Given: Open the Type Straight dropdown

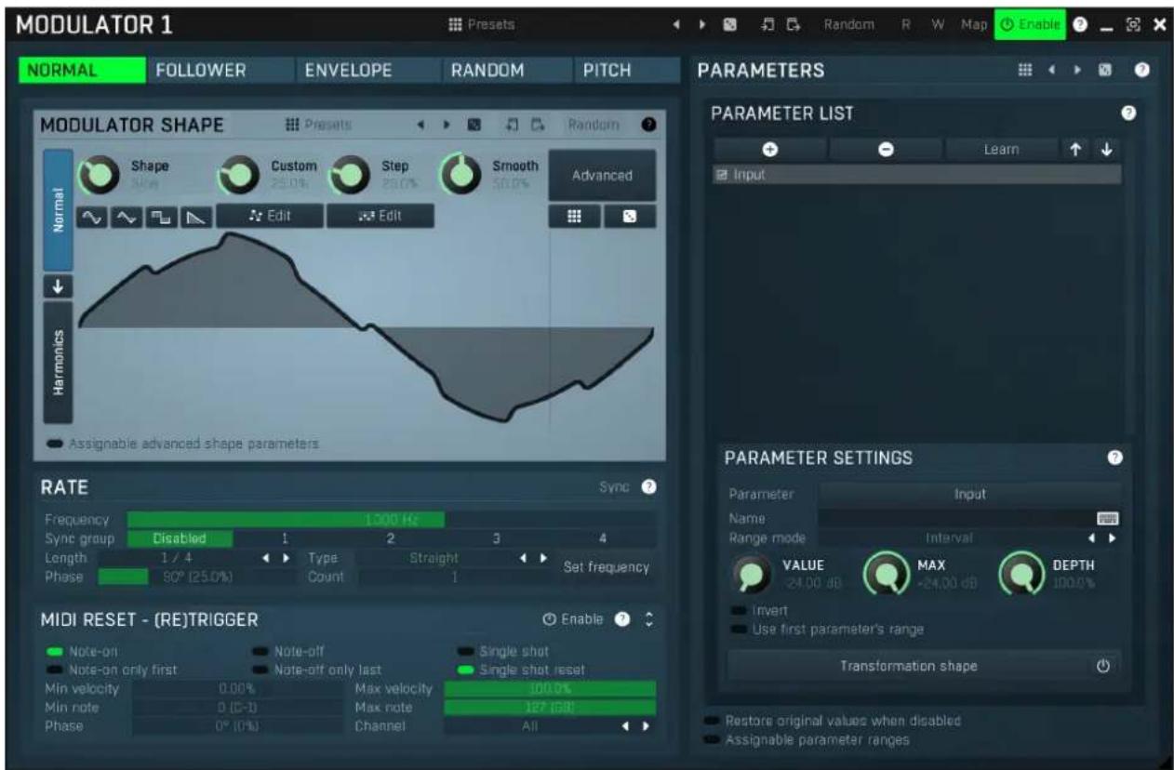Looking at the screenshot, I should tap(434, 558).
